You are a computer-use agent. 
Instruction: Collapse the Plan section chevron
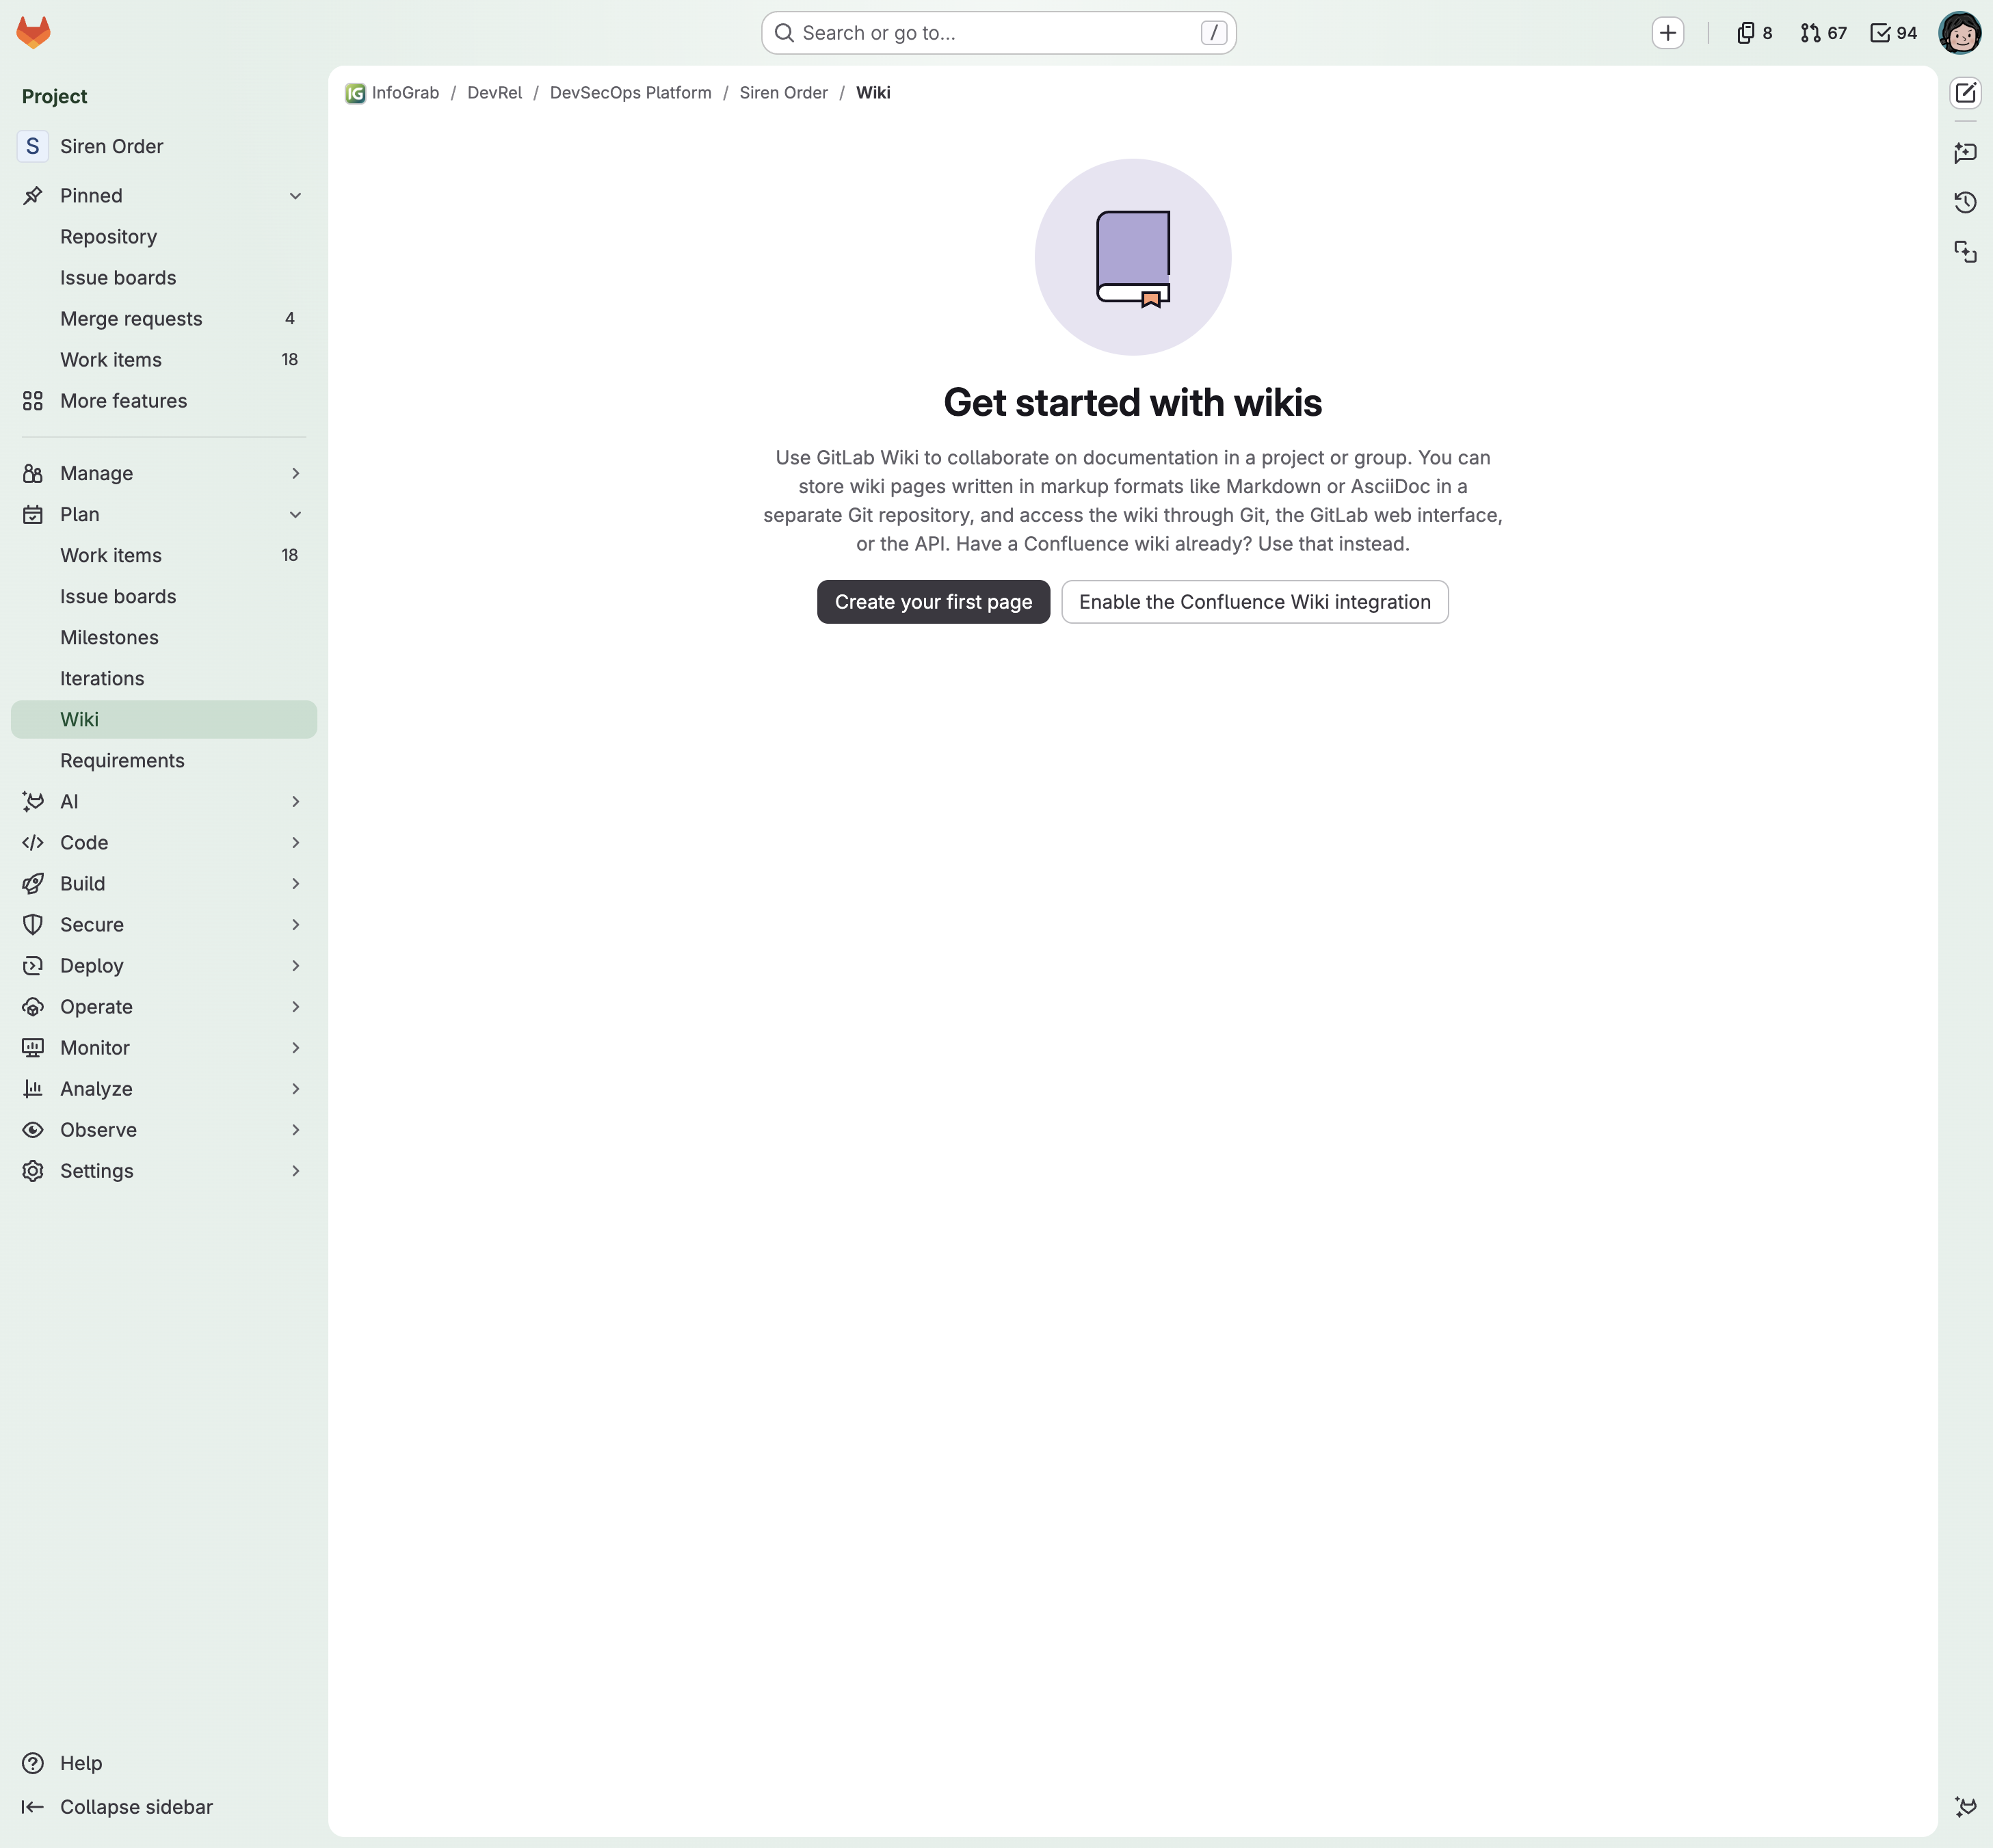(295, 514)
